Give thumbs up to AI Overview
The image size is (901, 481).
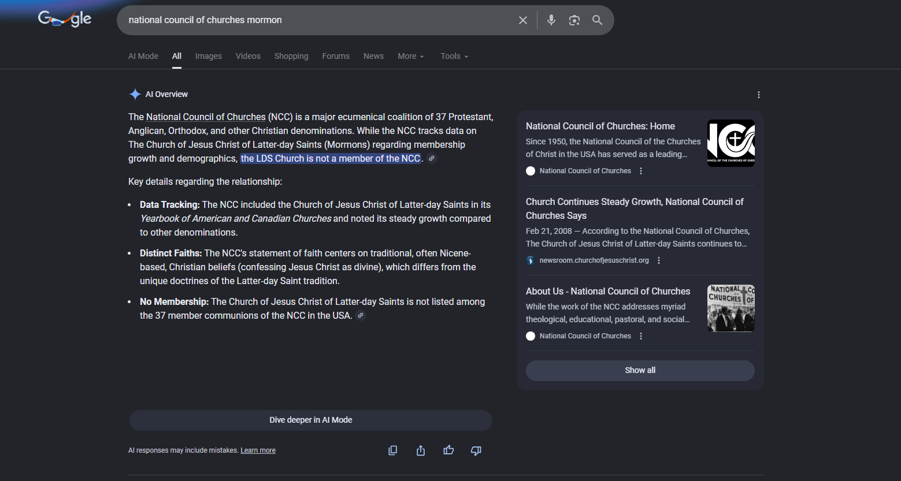click(448, 450)
